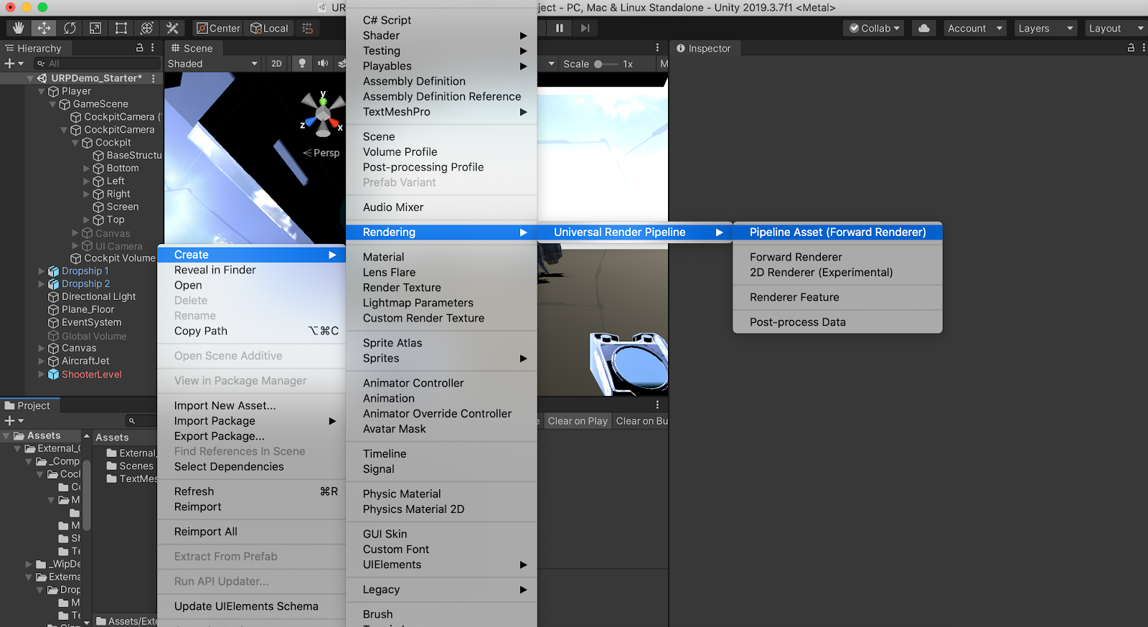Viewport: 1148px width, 627px height.
Task: Select the Hand tool in toolbar
Action: [x=18, y=28]
